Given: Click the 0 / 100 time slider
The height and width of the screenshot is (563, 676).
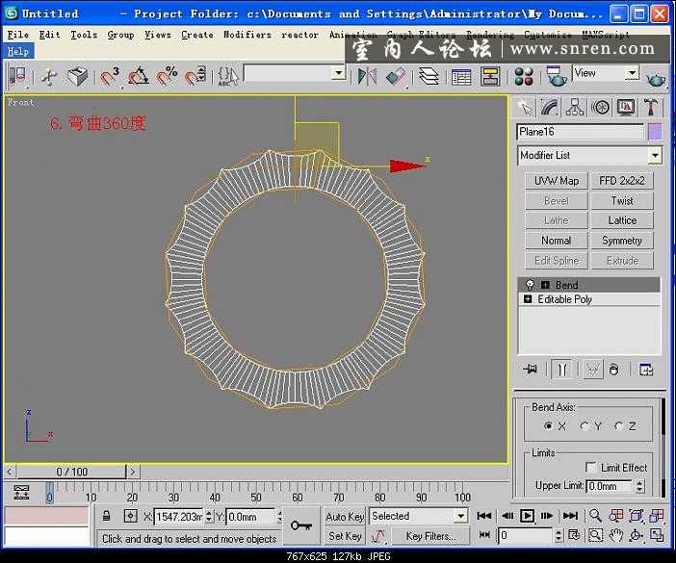Looking at the screenshot, I should point(71,472).
